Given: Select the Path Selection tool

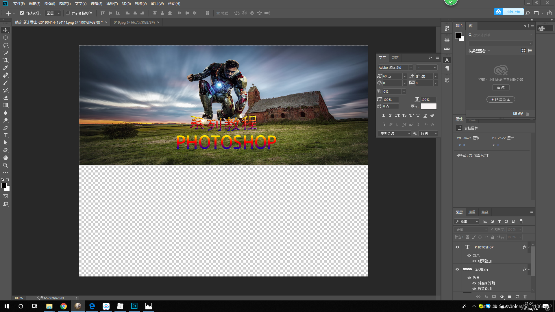Looking at the screenshot, I should tap(5, 143).
